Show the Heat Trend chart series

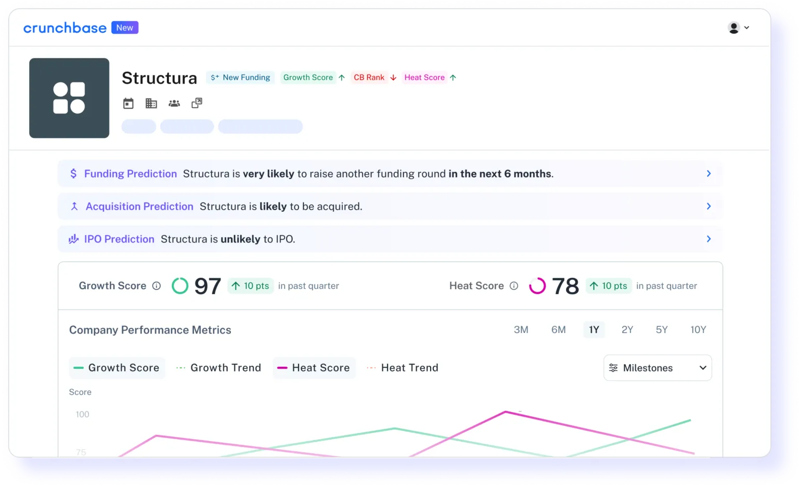click(x=403, y=368)
